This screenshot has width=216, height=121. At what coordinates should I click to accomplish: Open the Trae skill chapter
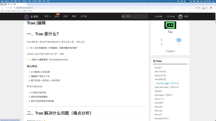click(x=158, y=107)
